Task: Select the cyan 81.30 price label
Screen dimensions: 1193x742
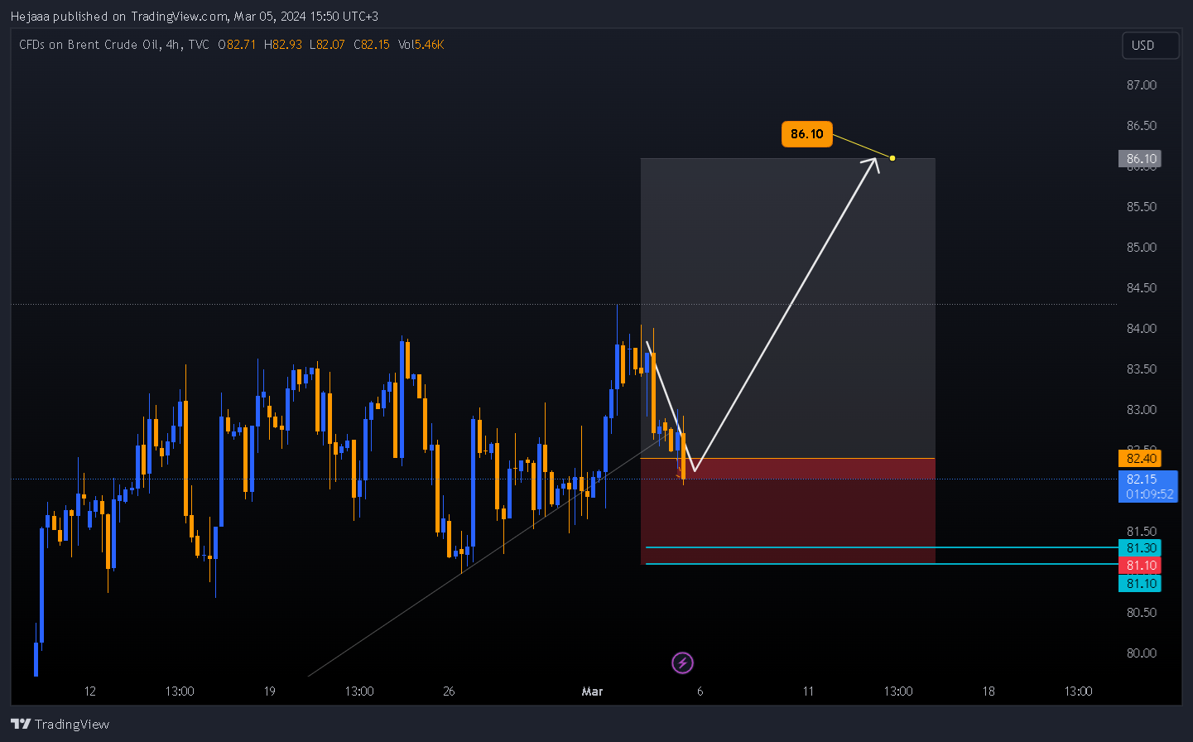Action: (1140, 547)
